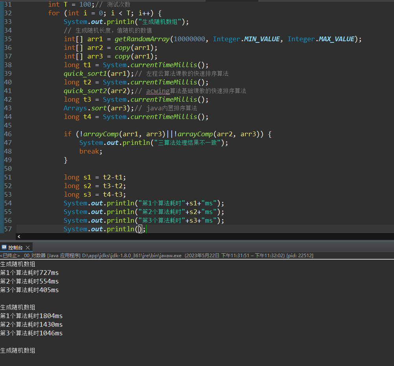Viewport: 394px width, 366px height.
Task: Click console output line 第1个算法耗时727ms
Action: click(29, 273)
